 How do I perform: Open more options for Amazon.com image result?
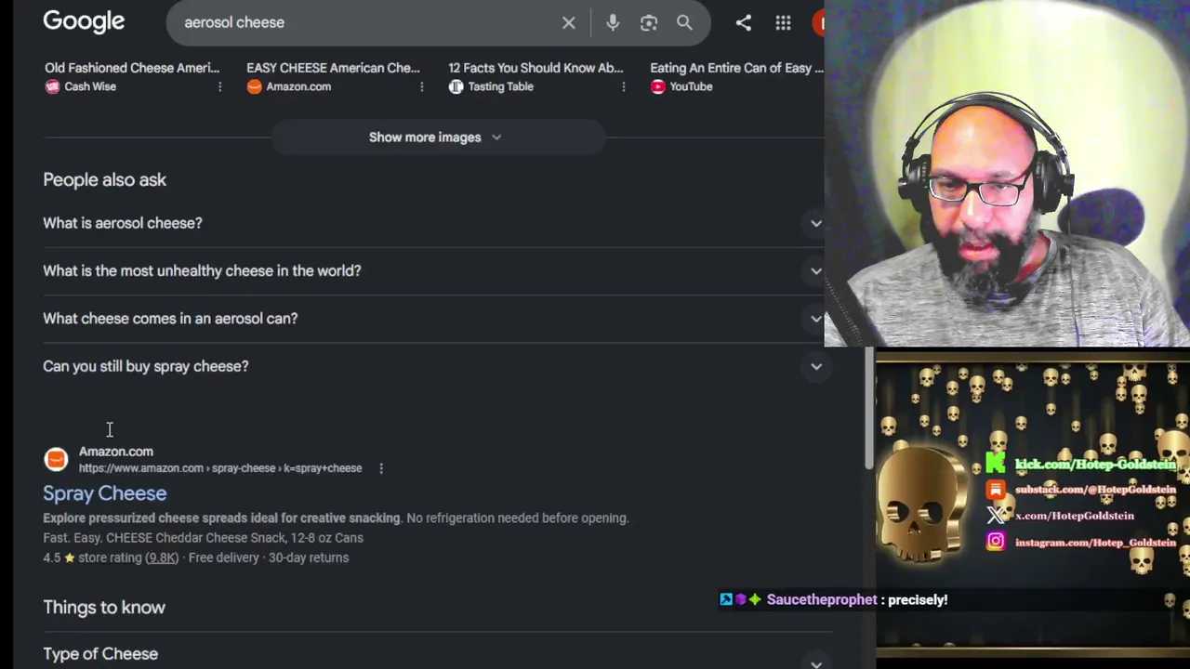pyautogui.click(x=421, y=86)
